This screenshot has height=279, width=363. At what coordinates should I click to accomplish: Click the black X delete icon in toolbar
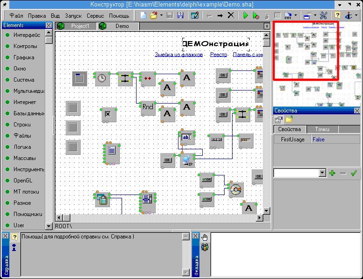231,15
